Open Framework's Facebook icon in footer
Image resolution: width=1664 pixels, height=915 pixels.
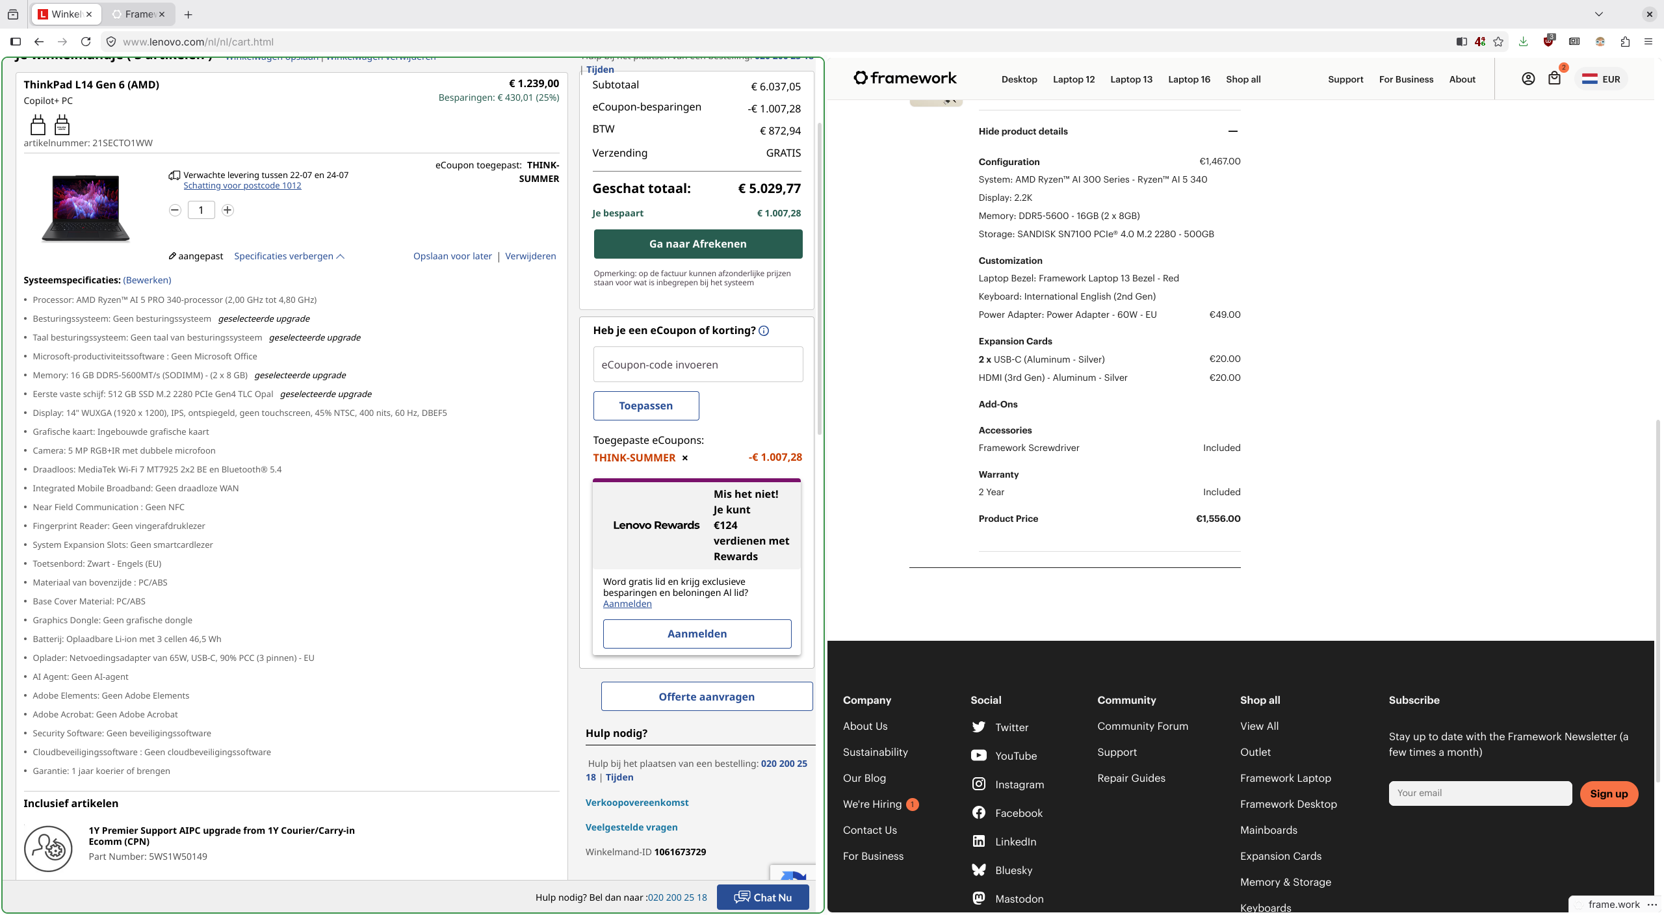[978, 813]
